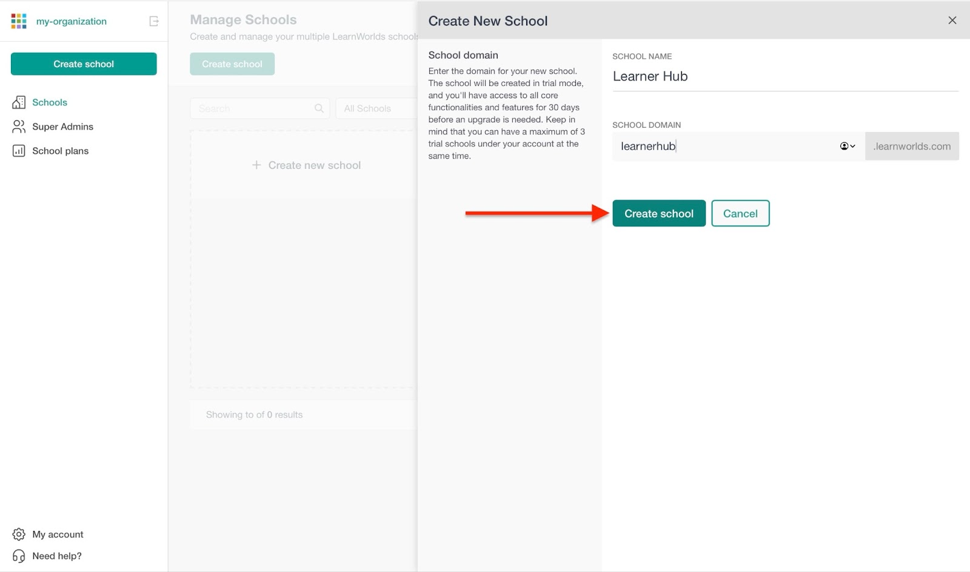Click the my-organization name
The width and height of the screenshot is (970, 572).
pyautogui.click(x=72, y=21)
